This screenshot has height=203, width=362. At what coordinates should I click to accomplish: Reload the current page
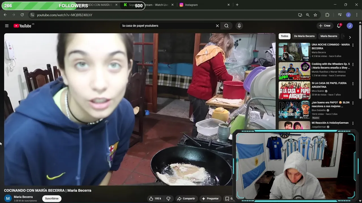[22, 15]
